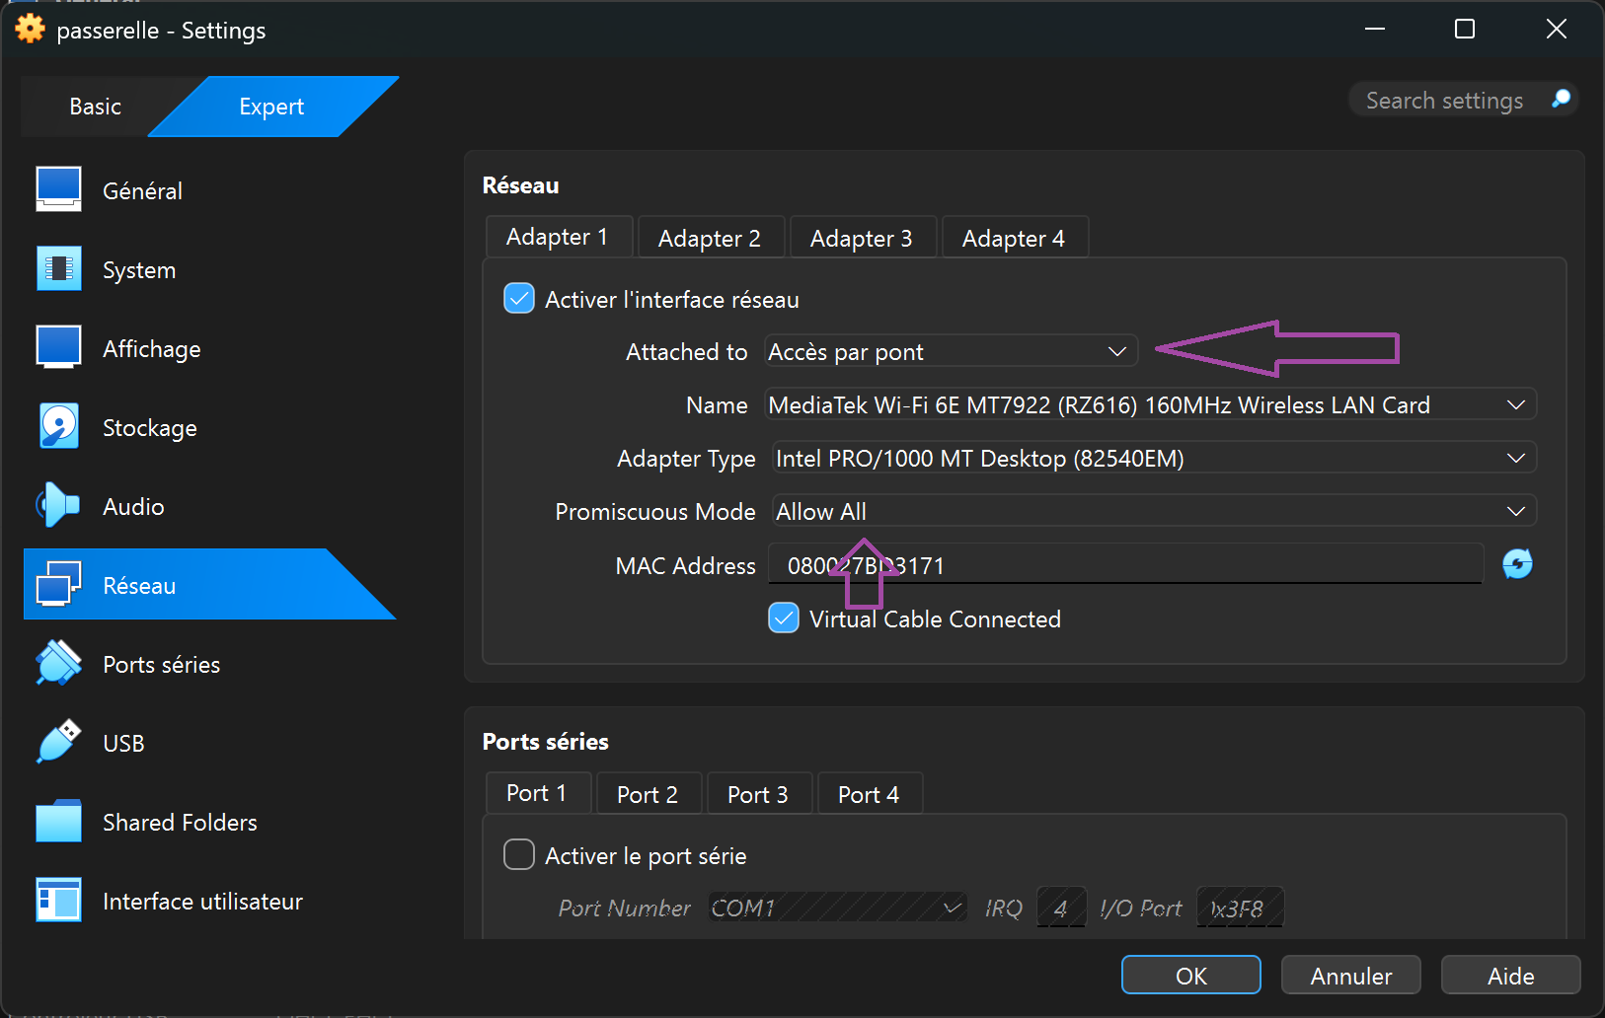Click the Stockage storage icon
Viewport: 1605px width, 1018px height.
point(58,426)
